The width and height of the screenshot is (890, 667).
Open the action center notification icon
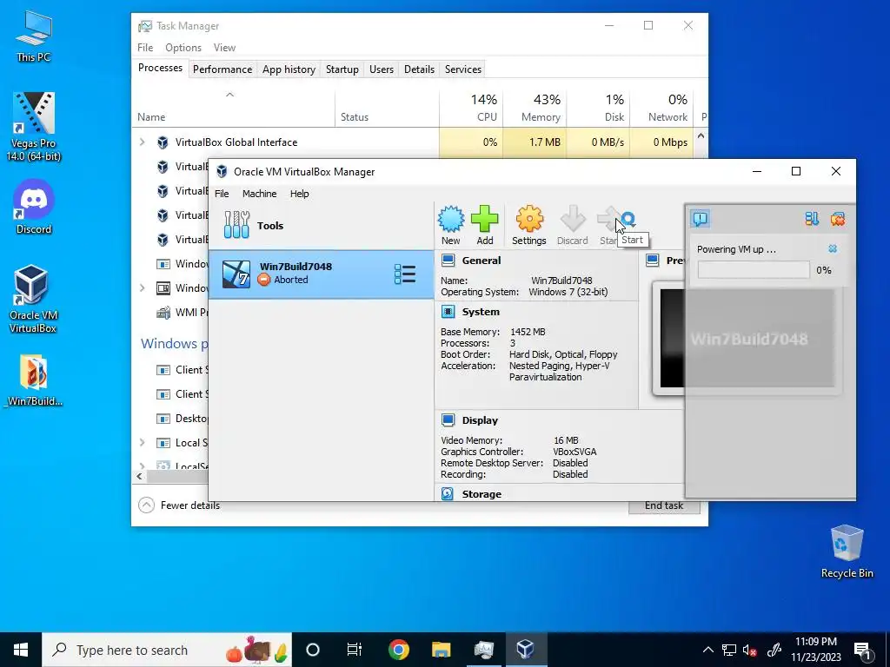[862, 650]
